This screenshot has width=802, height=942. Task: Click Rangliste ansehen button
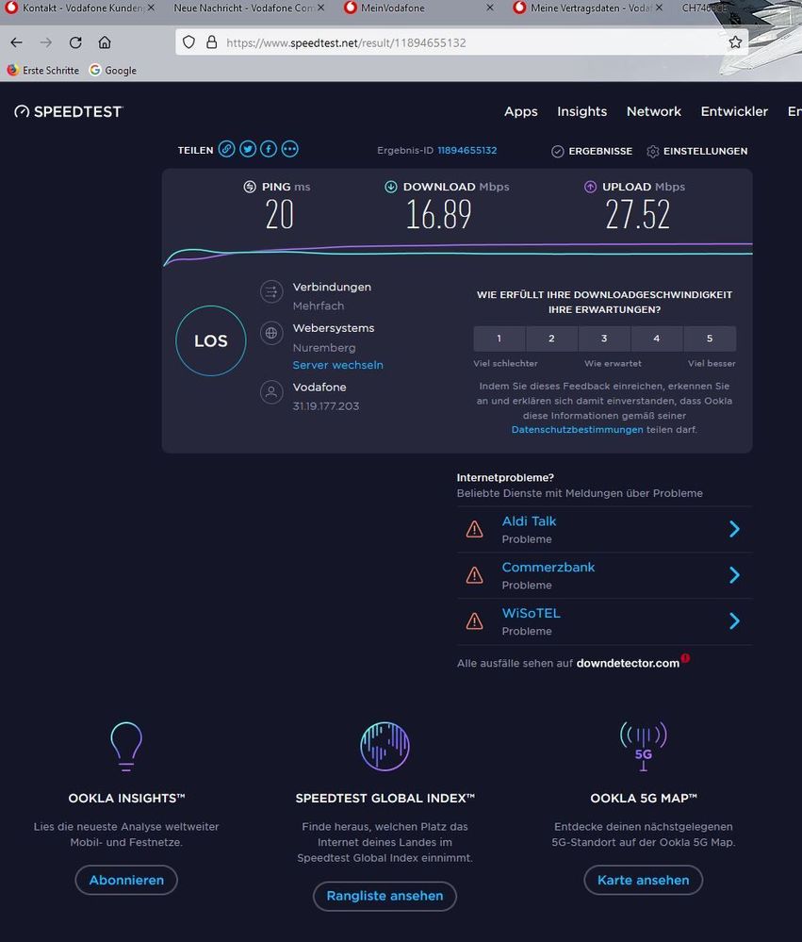pos(385,896)
